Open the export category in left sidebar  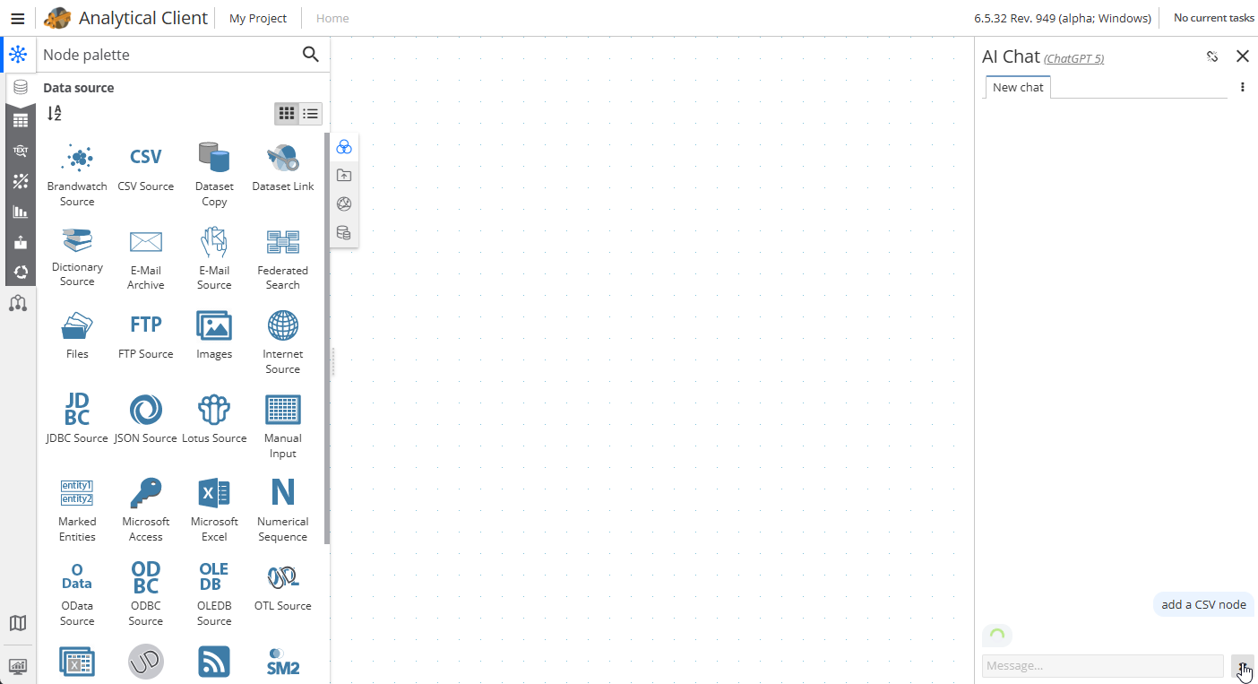tap(20, 242)
